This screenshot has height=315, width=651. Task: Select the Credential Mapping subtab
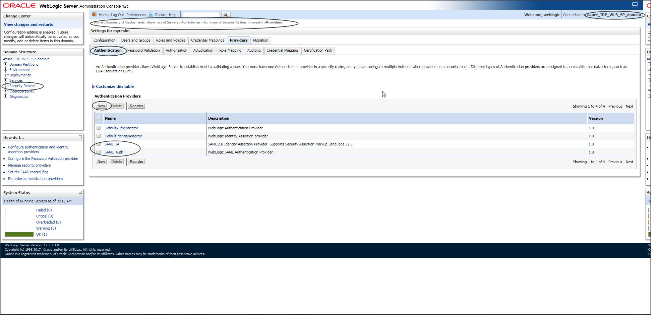coord(282,51)
